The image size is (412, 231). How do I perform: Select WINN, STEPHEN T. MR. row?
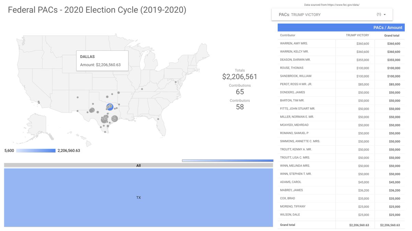coord(341,174)
